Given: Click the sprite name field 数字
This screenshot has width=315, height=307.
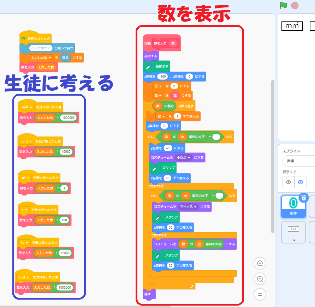Looking at the screenshot, I should [x=298, y=161].
